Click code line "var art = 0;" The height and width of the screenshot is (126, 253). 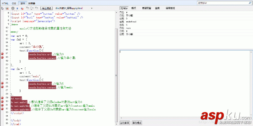[x=19, y=36]
